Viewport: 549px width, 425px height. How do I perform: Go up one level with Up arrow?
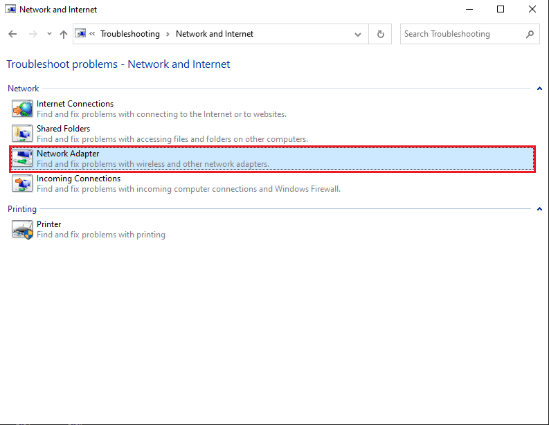(64, 34)
